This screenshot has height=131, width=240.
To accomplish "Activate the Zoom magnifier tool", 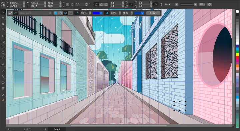I will point(3,30).
